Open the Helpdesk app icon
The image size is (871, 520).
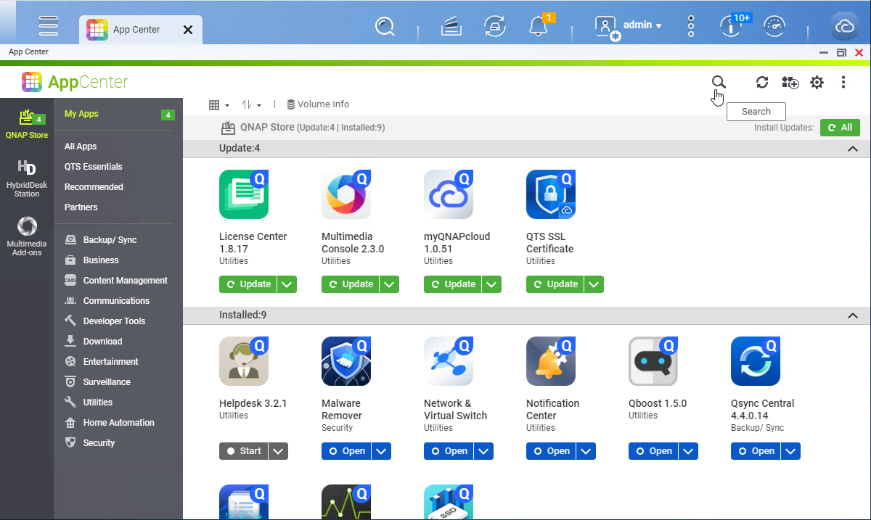244,361
